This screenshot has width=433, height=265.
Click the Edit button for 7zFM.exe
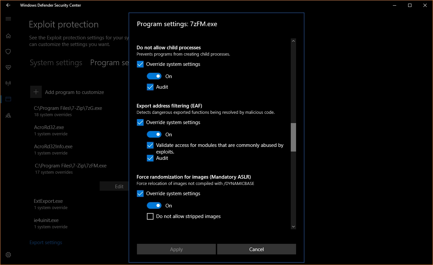pyautogui.click(x=114, y=186)
